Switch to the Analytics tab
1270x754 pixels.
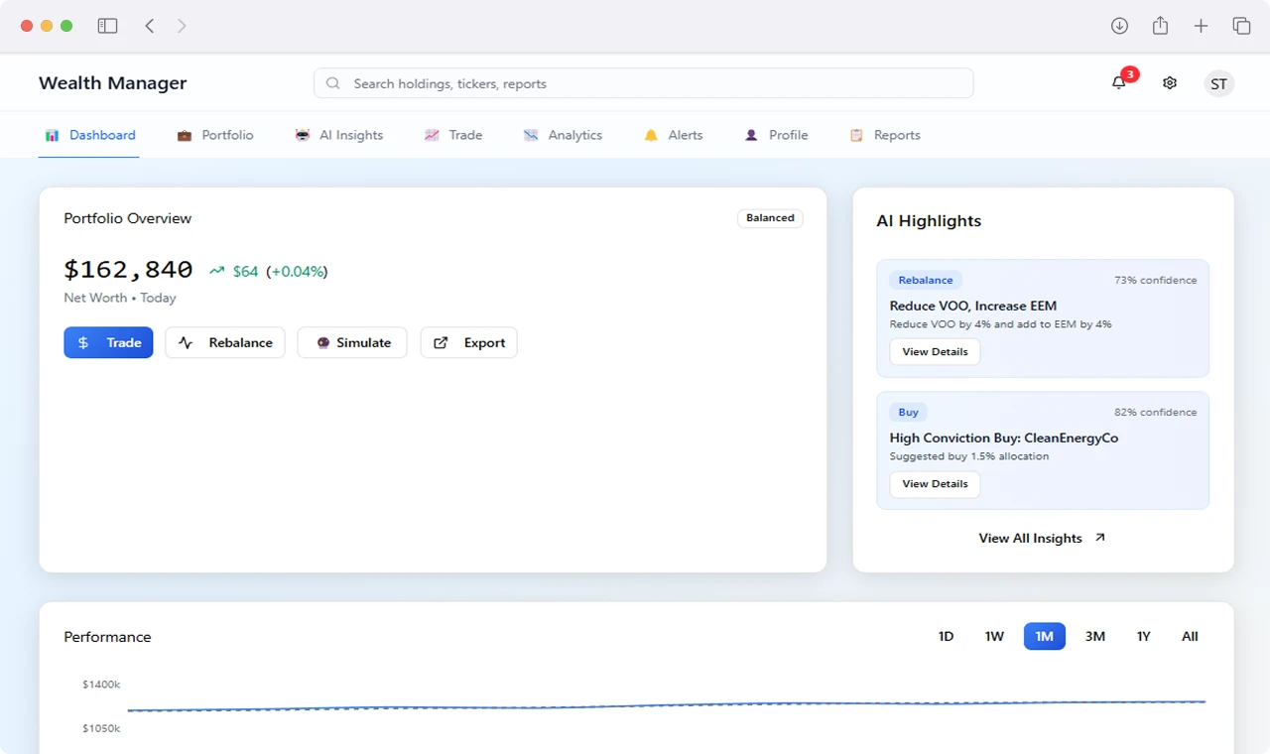click(563, 135)
